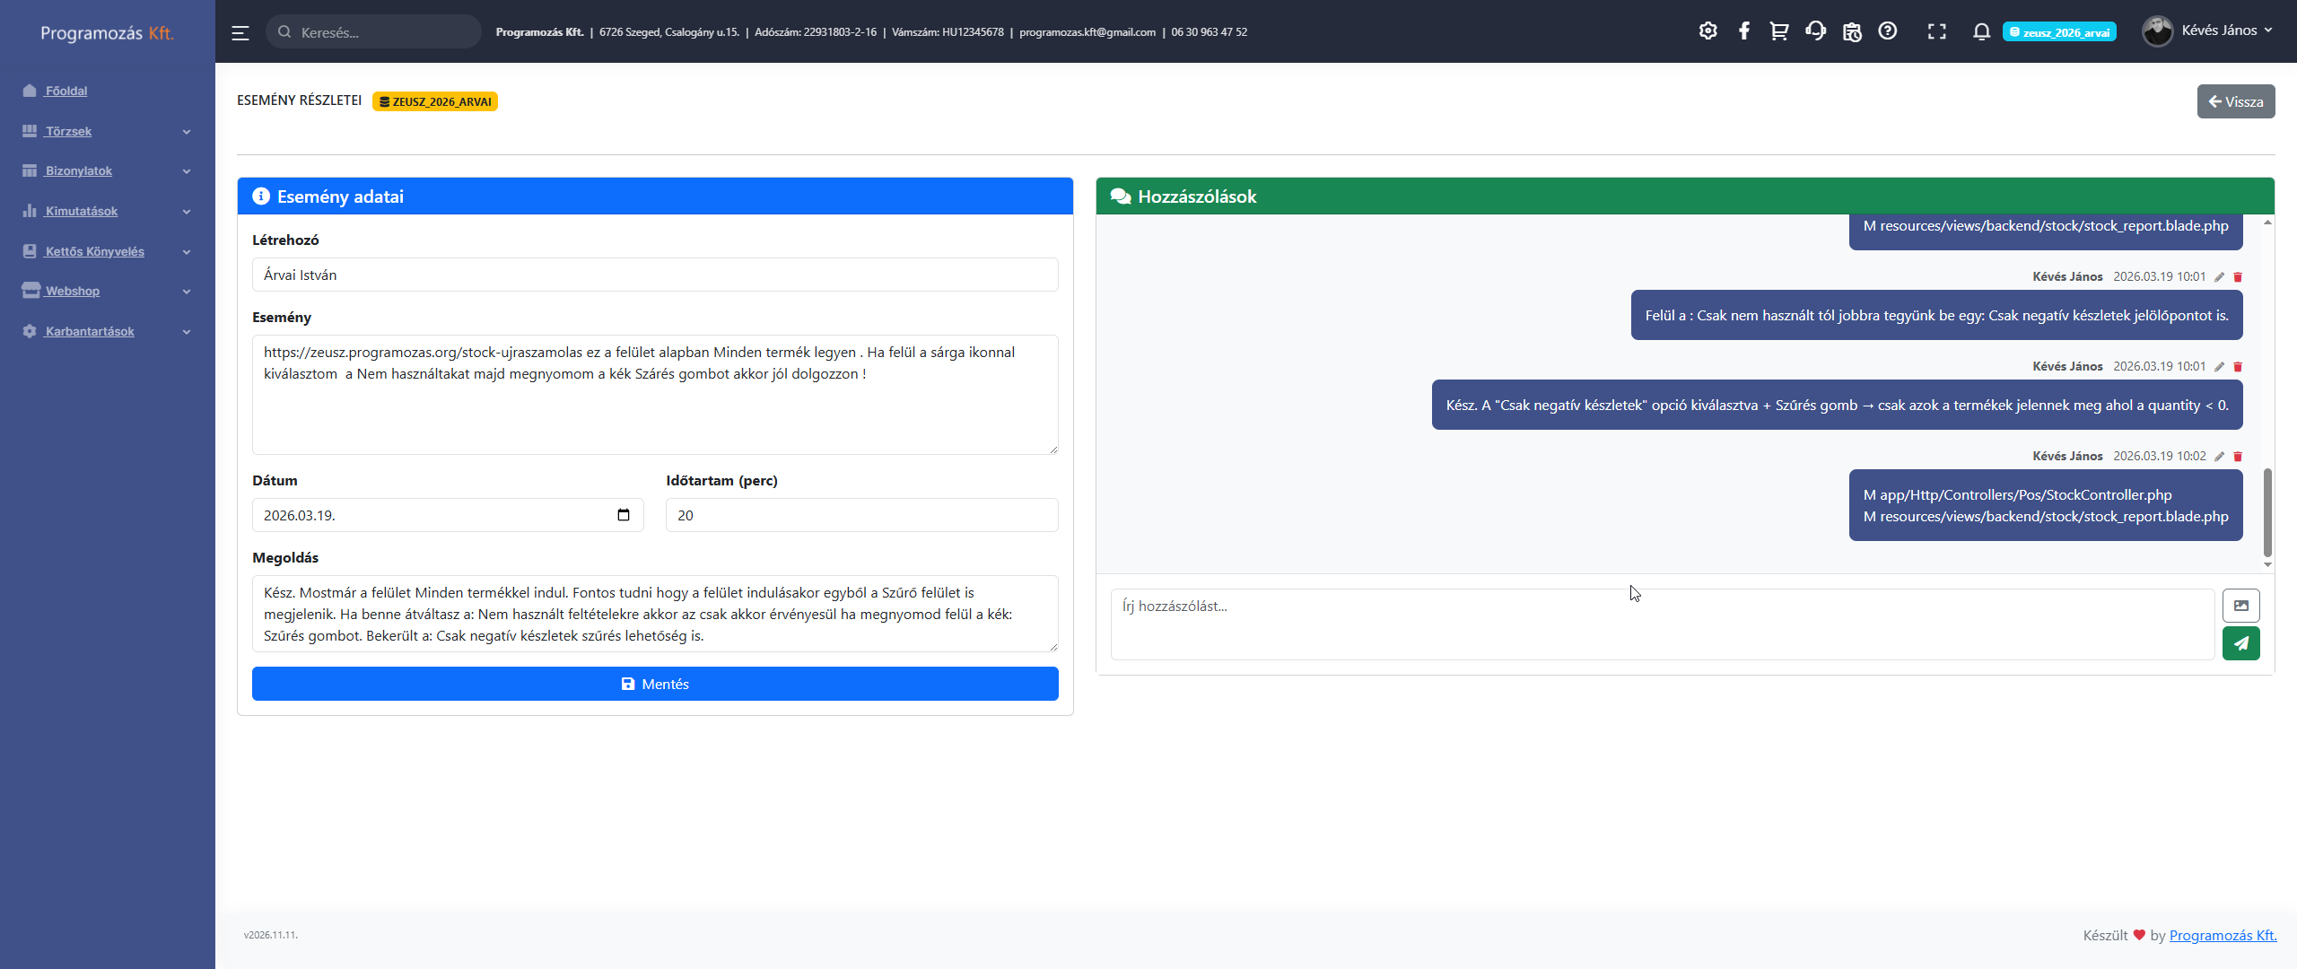Open the settings gear icon
2297x969 pixels.
[x=1707, y=31]
